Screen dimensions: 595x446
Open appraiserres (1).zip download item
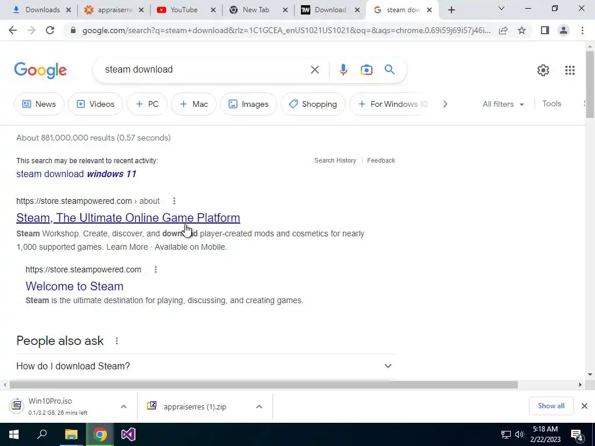(195, 407)
